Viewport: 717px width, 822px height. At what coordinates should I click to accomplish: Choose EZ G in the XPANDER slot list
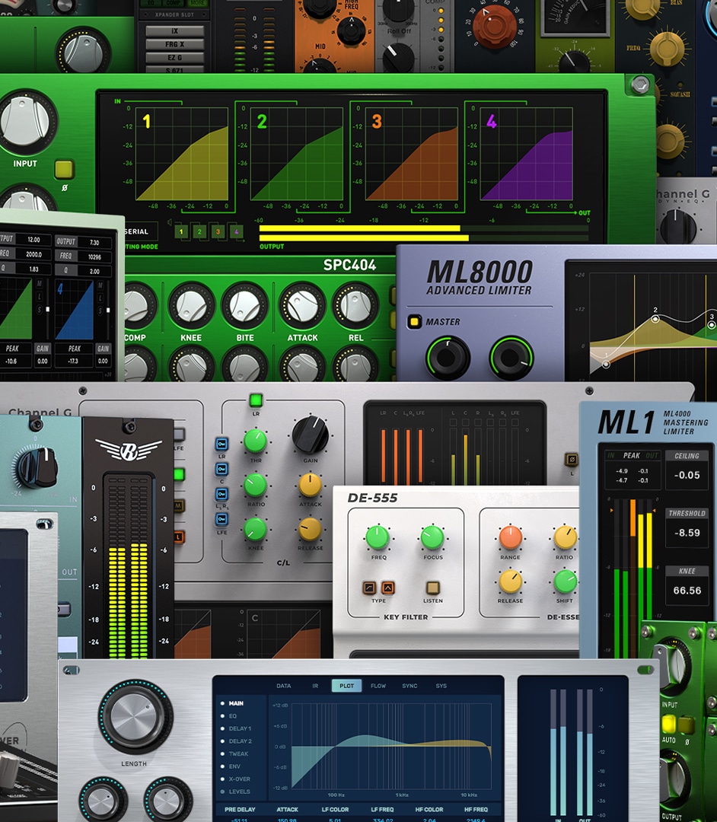tap(174, 57)
